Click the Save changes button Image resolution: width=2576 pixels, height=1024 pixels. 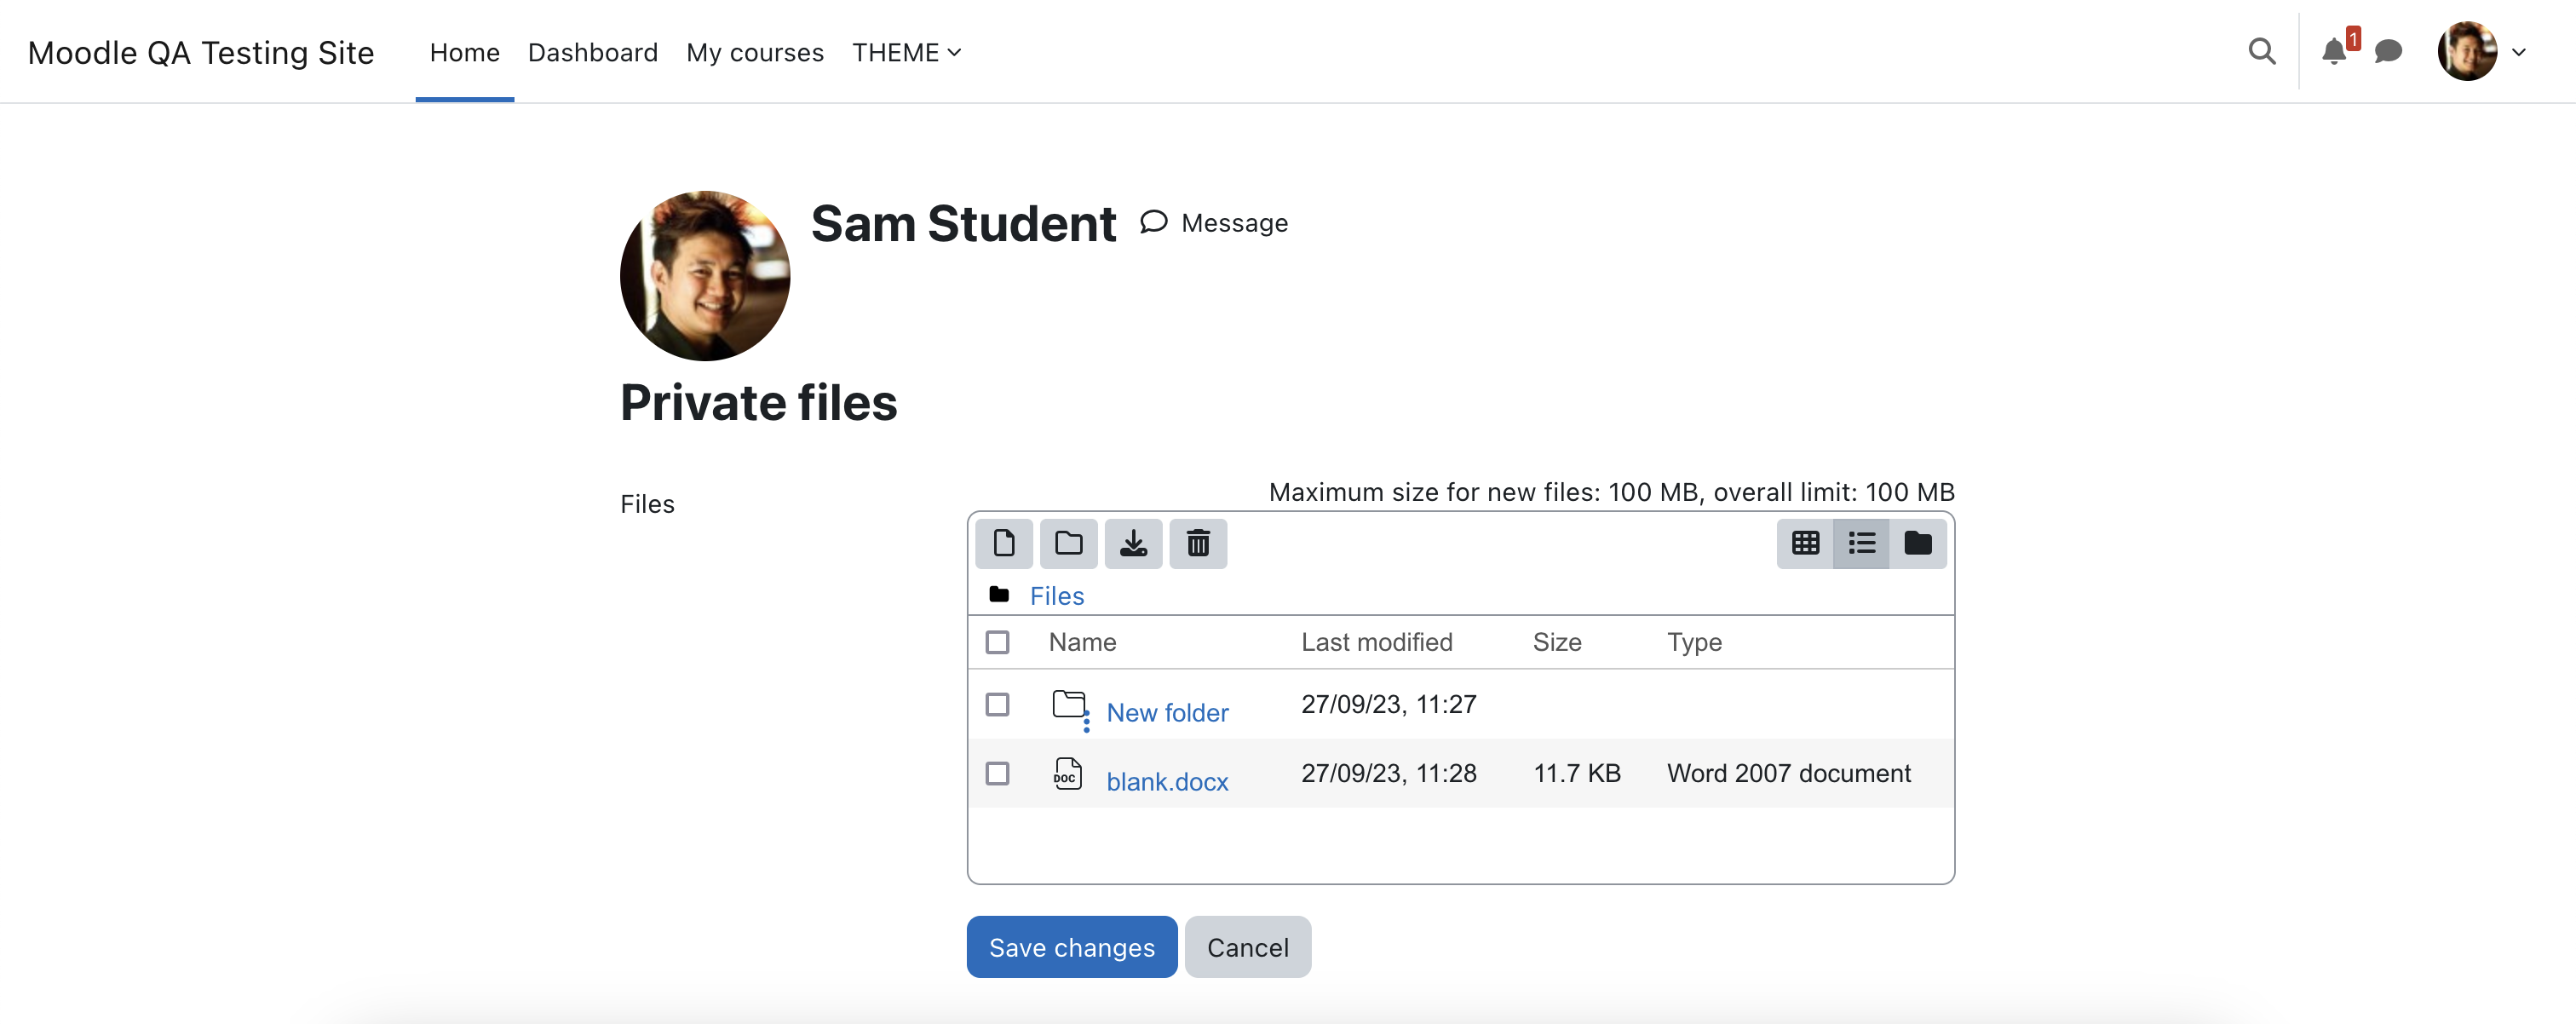[1071, 947]
